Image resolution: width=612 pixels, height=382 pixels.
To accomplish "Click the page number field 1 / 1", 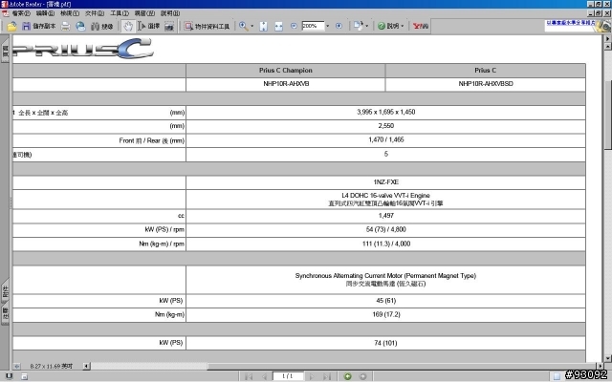I will (288, 376).
